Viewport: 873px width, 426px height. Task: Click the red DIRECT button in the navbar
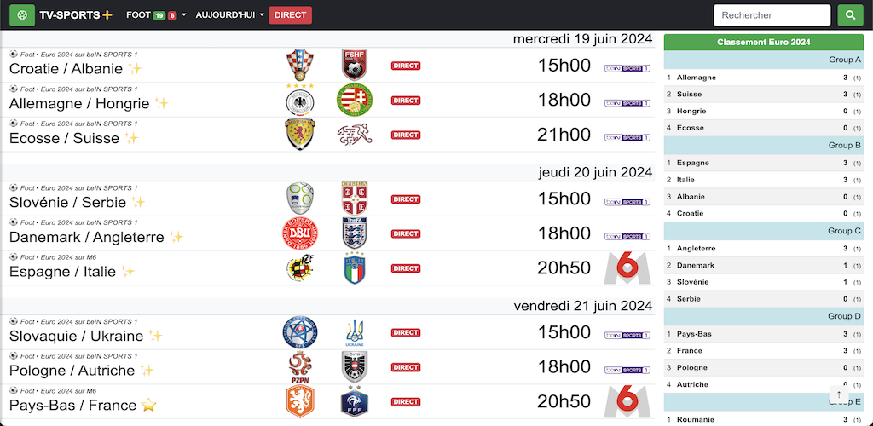[x=290, y=15]
